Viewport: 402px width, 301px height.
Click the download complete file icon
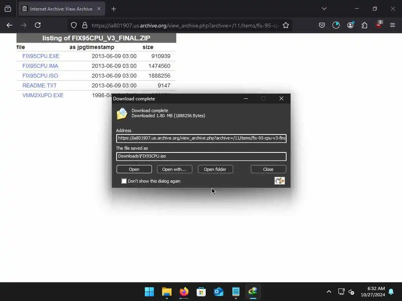[122, 113]
